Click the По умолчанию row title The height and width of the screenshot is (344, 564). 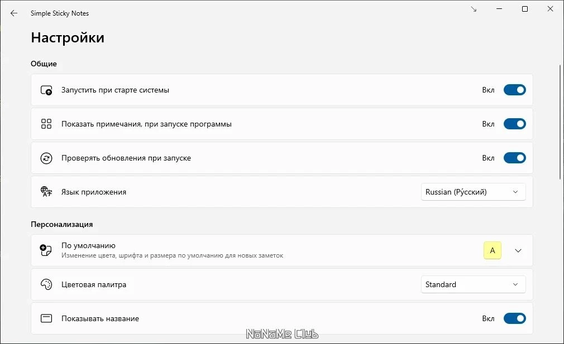[88, 246]
